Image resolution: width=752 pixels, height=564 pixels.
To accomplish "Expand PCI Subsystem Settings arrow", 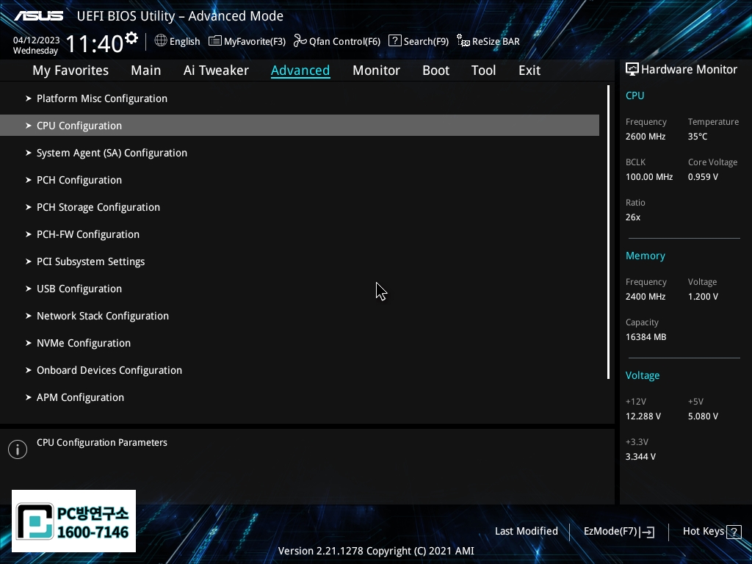I will click(29, 261).
